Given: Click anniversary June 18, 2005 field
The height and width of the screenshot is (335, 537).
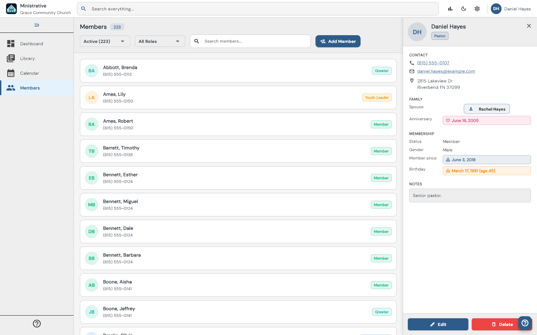Looking at the screenshot, I should 487,120.
